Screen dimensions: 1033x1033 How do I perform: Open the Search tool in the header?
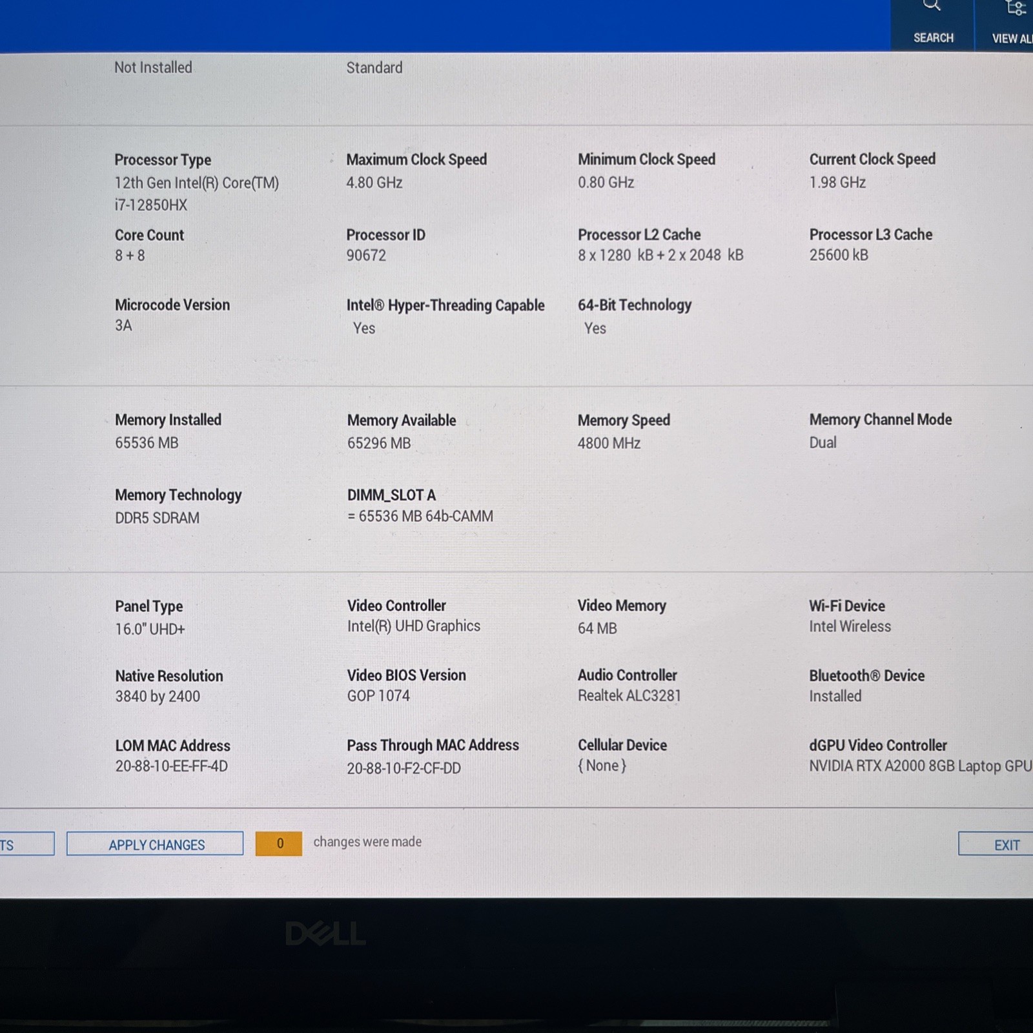tap(933, 25)
